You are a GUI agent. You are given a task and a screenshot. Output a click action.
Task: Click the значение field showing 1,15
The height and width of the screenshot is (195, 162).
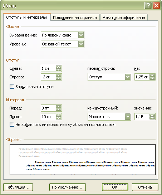pyautogui.click(x=142, y=117)
